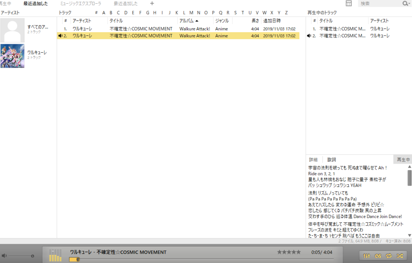412x263 pixels.
Task: Click the ワルキューレ artist cell in now-playing row 2
Action: click(380, 36)
